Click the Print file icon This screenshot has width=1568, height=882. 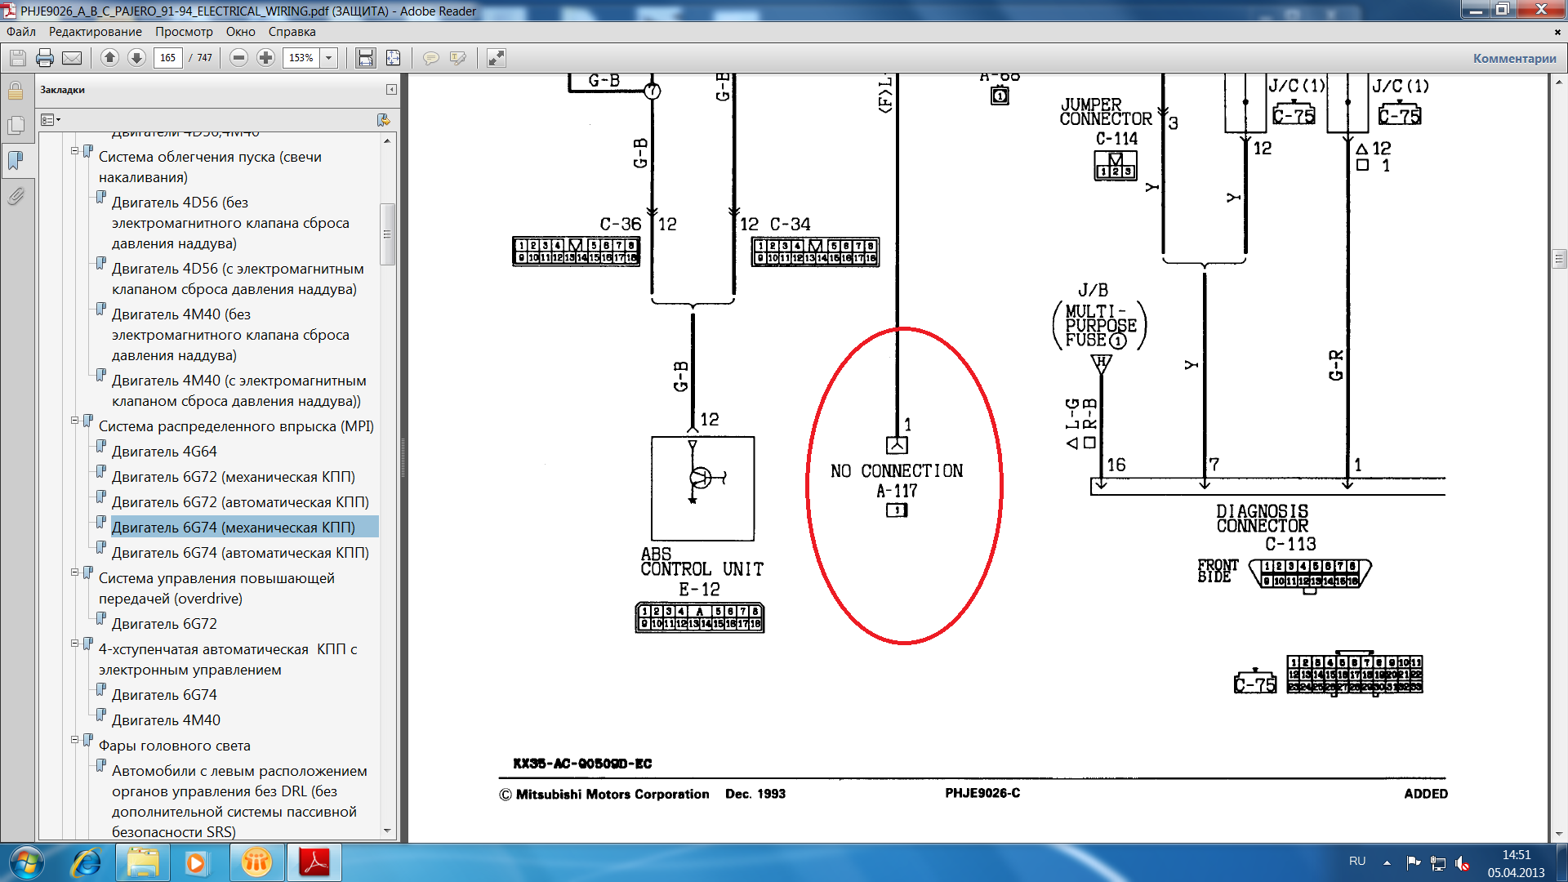pos(45,58)
